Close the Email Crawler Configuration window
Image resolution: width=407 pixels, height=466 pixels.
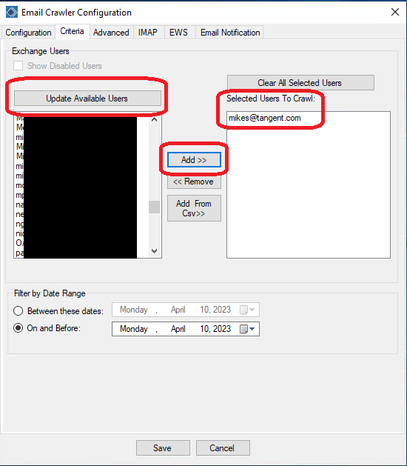pyautogui.click(x=395, y=12)
